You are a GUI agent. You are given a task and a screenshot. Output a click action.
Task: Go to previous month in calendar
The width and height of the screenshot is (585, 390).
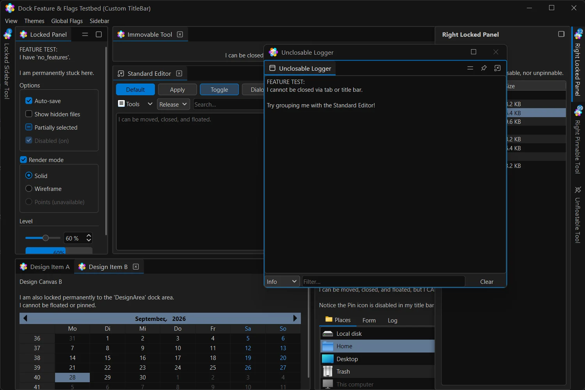tap(25, 318)
